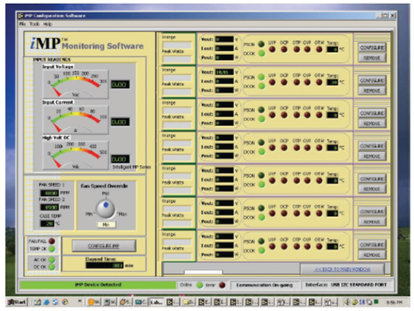The width and height of the screenshot is (414, 311).
Task: Toggle the PSON indicator in the first module row
Action: (261, 45)
